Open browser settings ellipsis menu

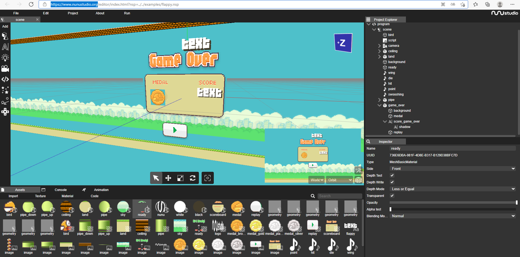[512, 4]
